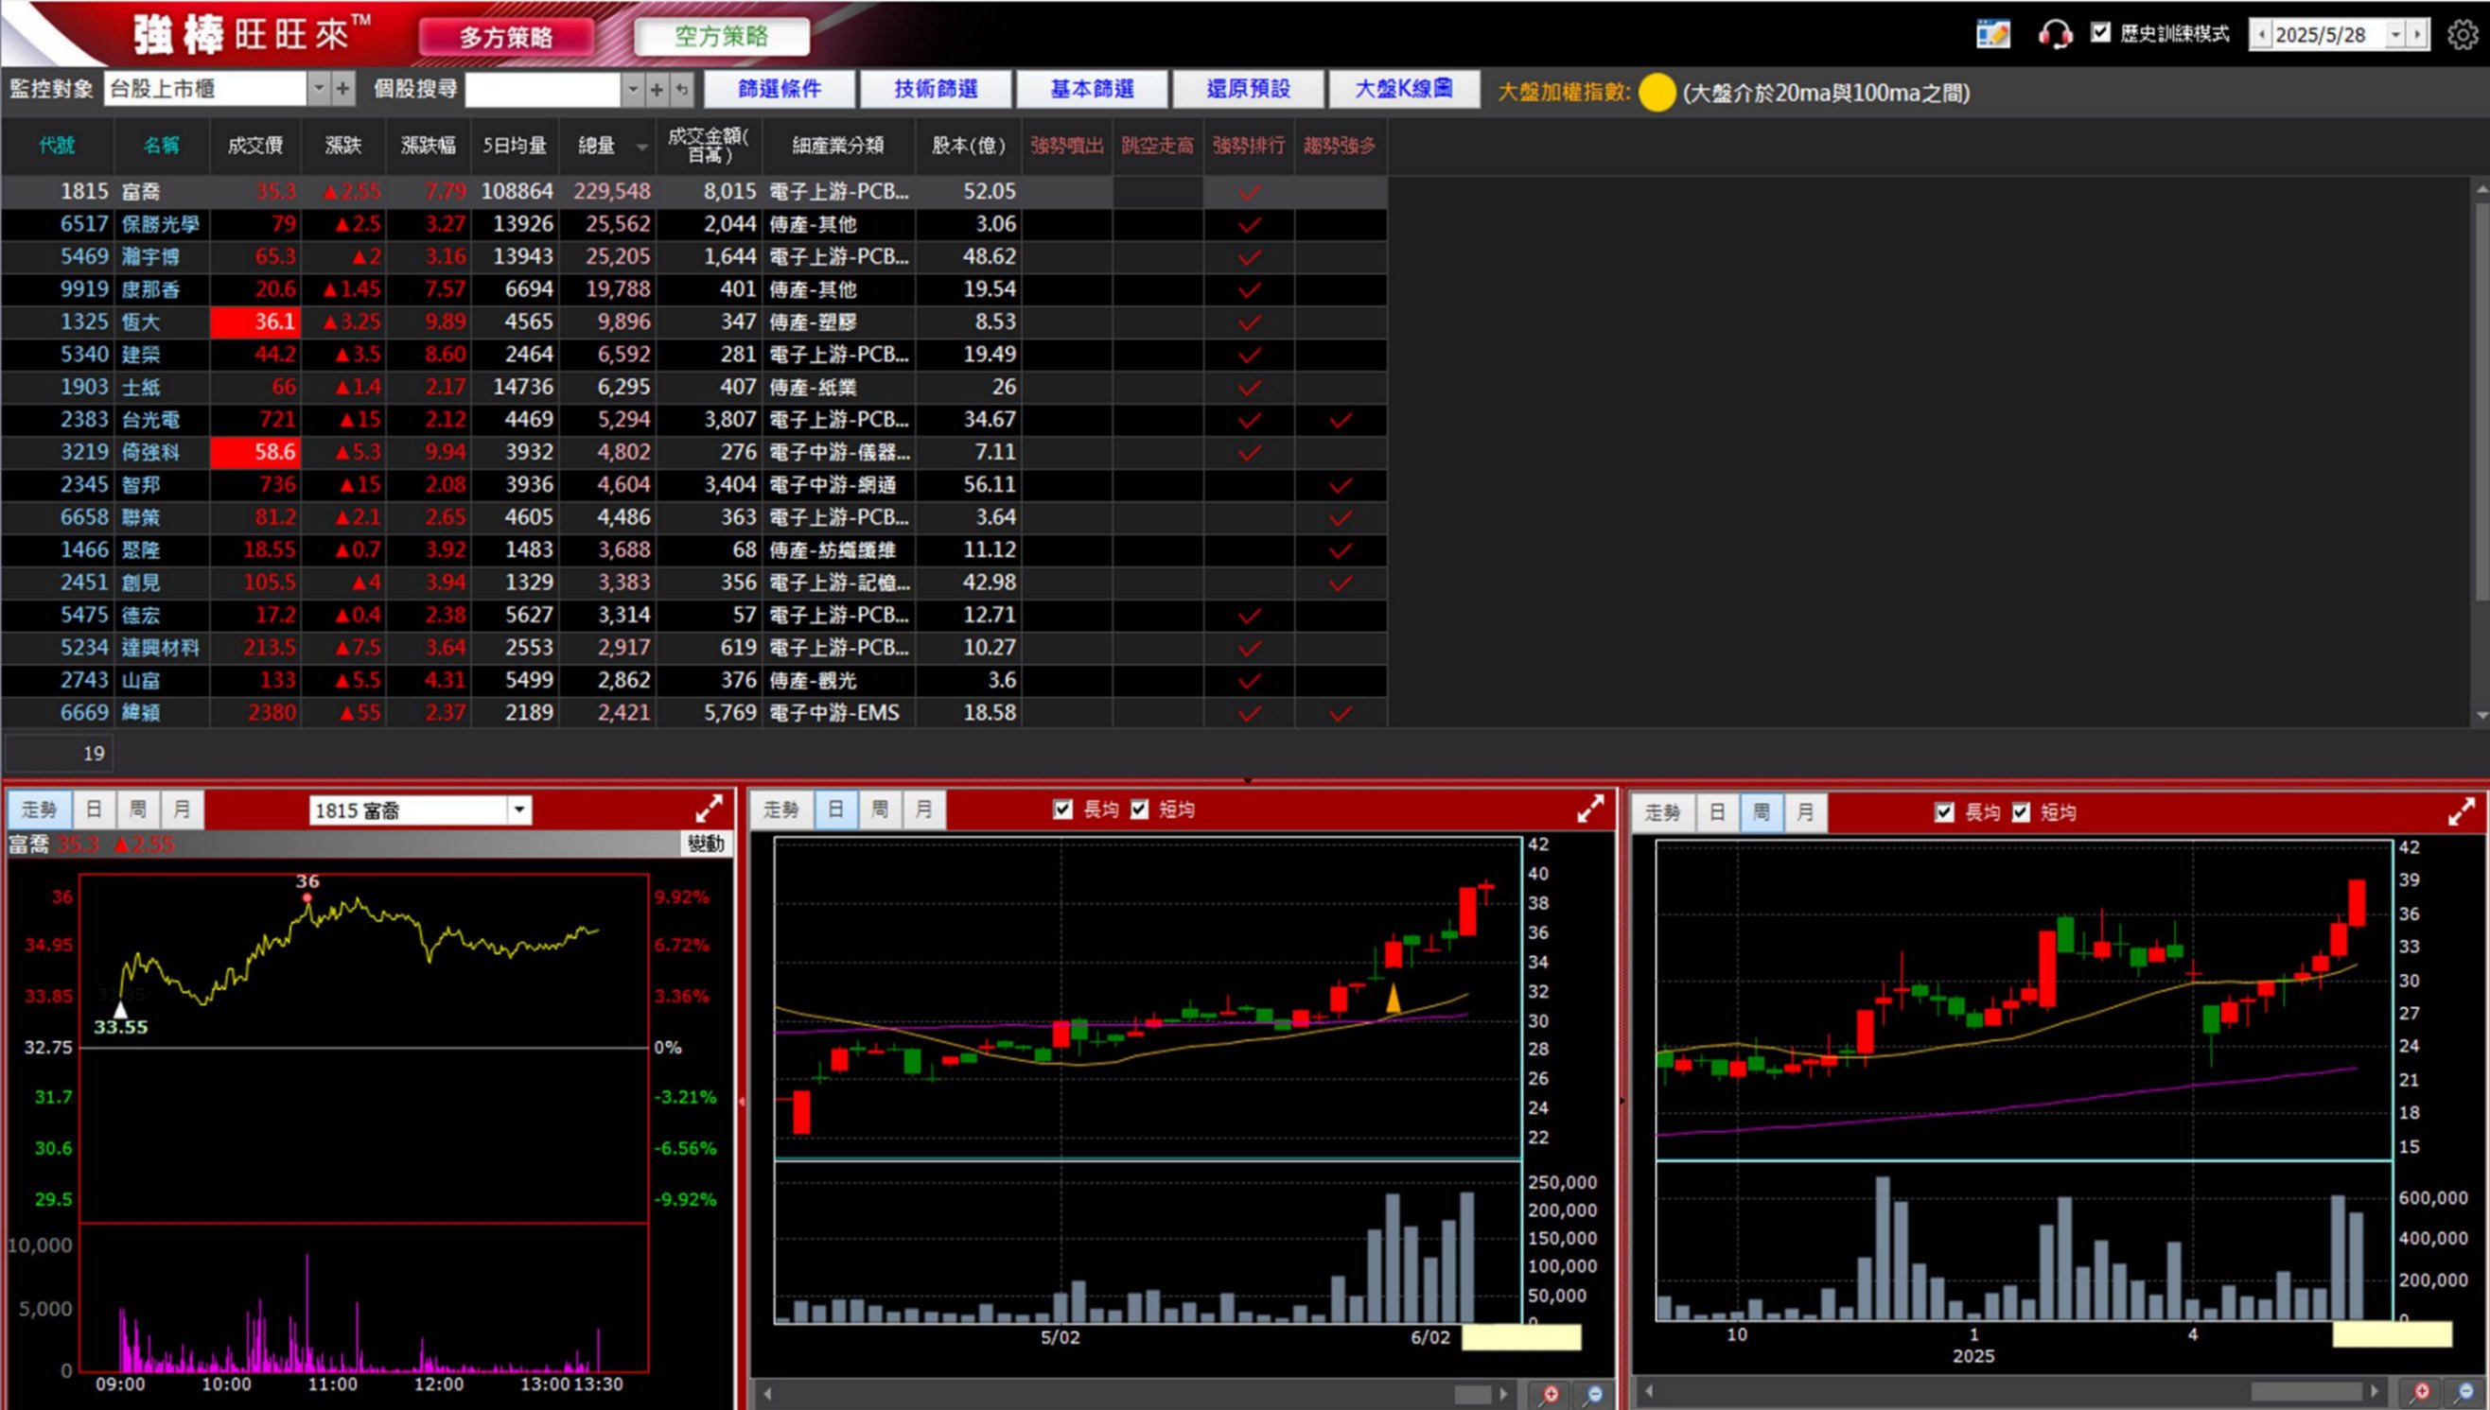Open settings gear in top bar
The height and width of the screenshot is (1410, 2490).
(2462, 35)
